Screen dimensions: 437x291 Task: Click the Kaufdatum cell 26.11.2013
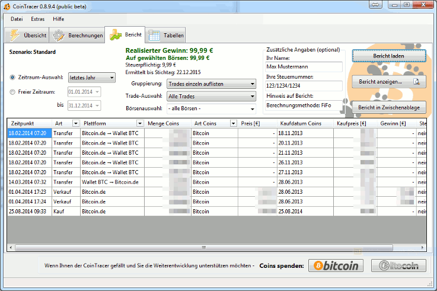(305, 162)
